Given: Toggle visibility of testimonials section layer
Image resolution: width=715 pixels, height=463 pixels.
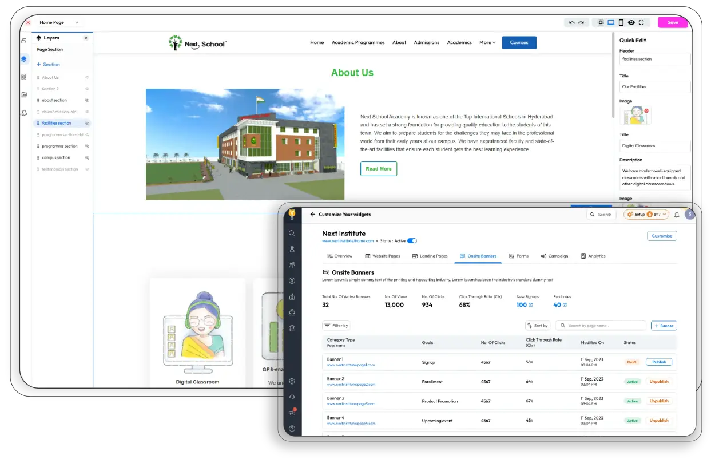Looking at the screenshot, I should pyautogui.click(x=88, y=169).
